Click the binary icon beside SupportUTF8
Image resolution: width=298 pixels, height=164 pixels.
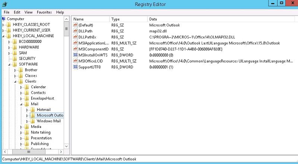pos(76,67)
